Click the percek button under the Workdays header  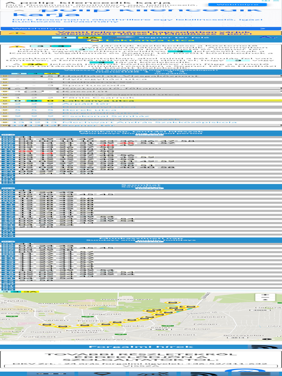149,135
